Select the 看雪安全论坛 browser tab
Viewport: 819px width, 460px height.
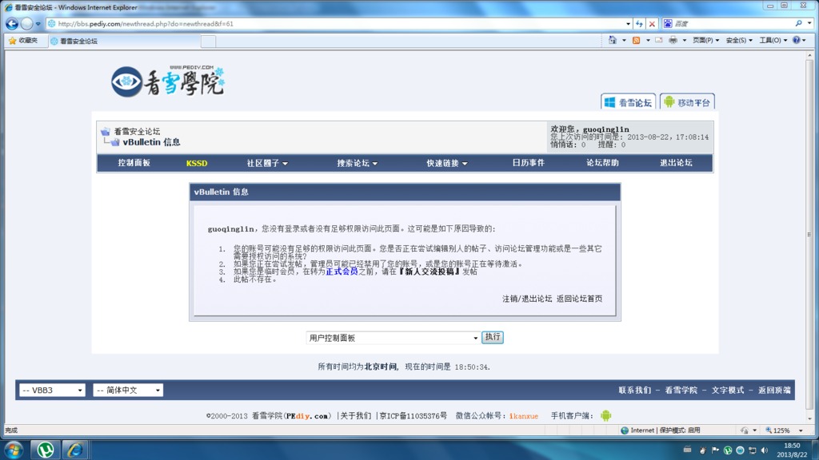pyautogui.click(x=124, y=42)
